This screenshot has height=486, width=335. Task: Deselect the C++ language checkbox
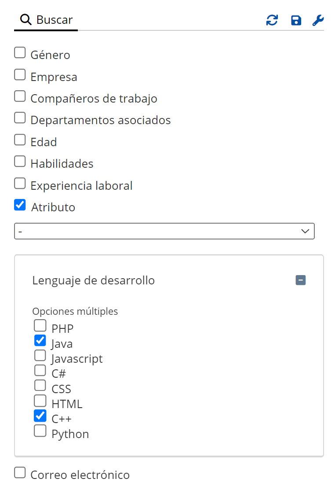[x=40, y=416]
